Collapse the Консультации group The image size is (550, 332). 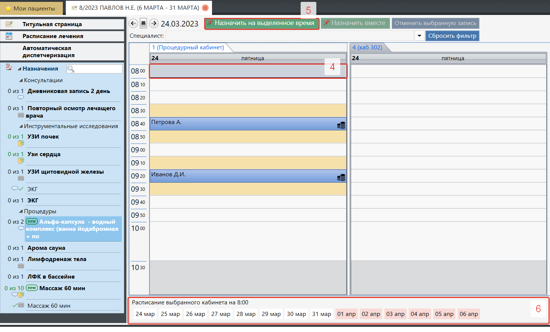(x=21, y=80)
